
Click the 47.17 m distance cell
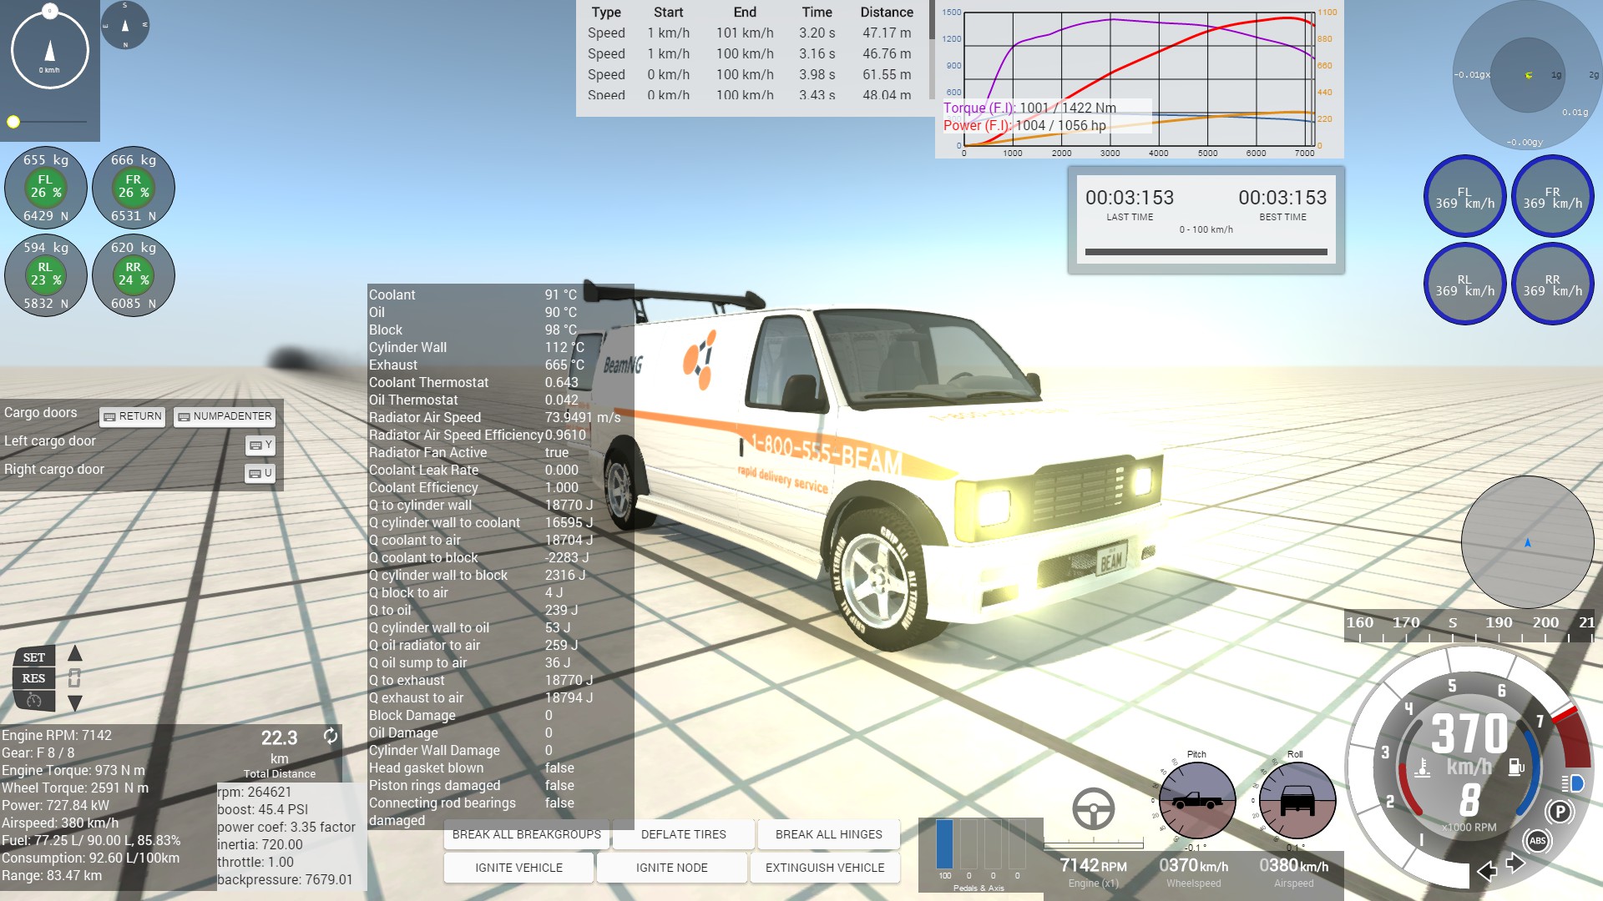pos(887,33)
